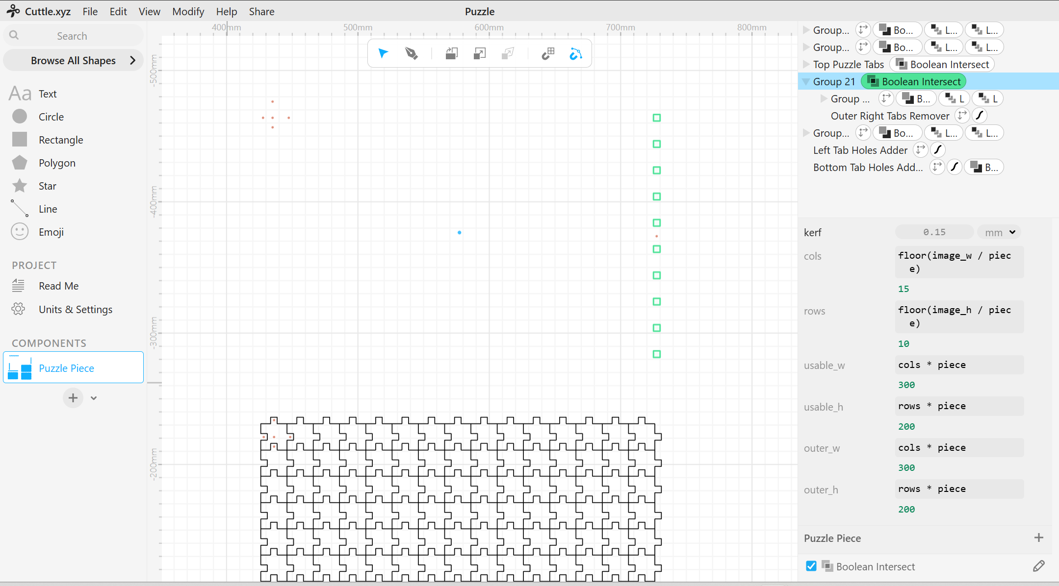1059x586 pixels.
Task: Open the Help menu
Action: click(x=226, y=11)
